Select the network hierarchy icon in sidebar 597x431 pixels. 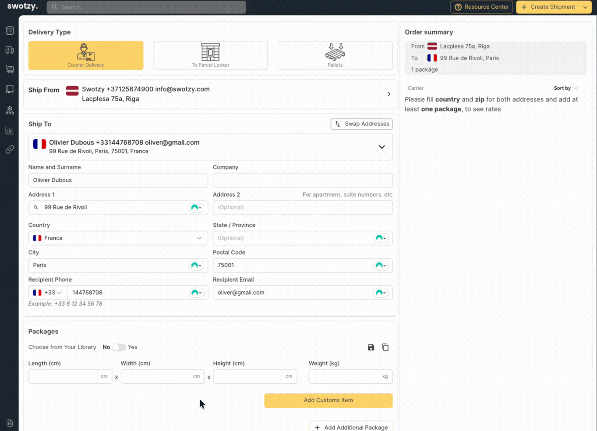coord(10,110)
